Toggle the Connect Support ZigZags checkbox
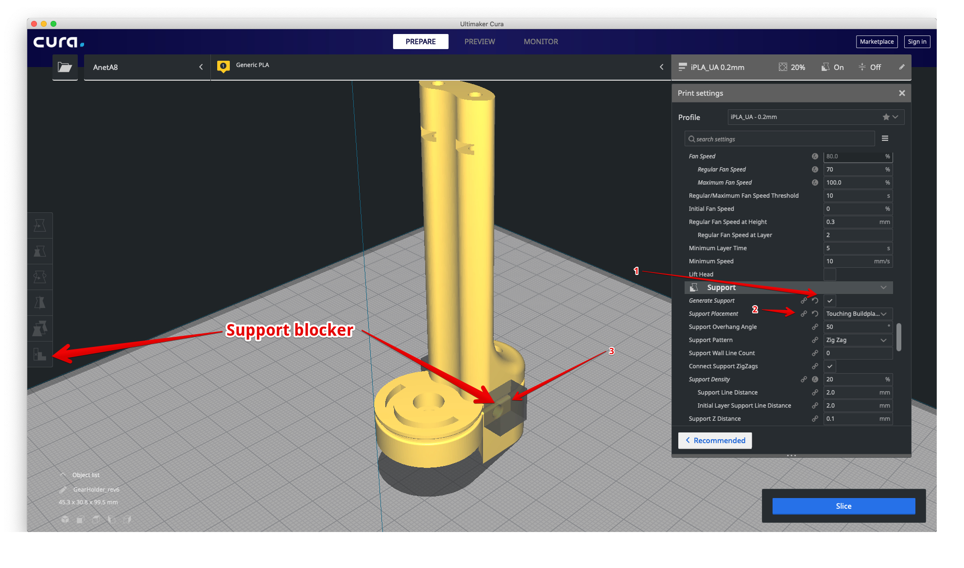 point(830,366)
